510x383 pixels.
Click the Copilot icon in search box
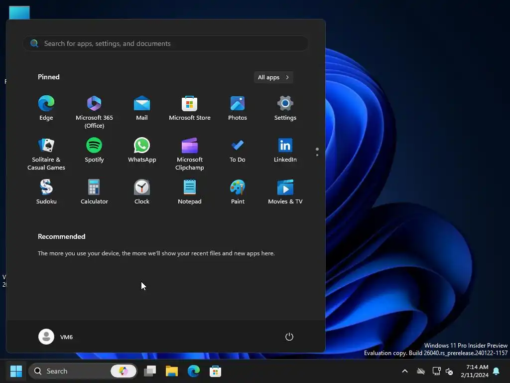(124, 371)
